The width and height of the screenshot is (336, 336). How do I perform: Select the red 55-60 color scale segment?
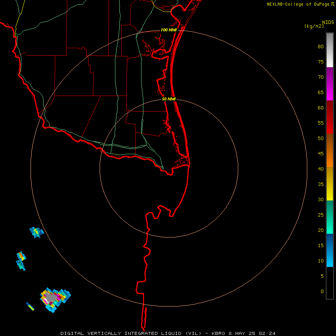click(330, 117)
